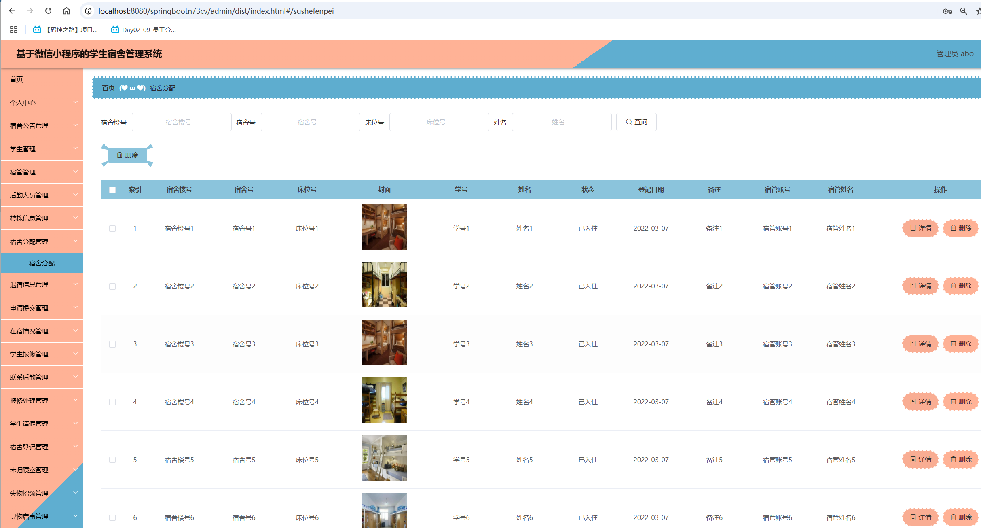The width and height of the screenshot is (981, 528).
Task: Reload the page with refresh icon
Action: [48, 11]
